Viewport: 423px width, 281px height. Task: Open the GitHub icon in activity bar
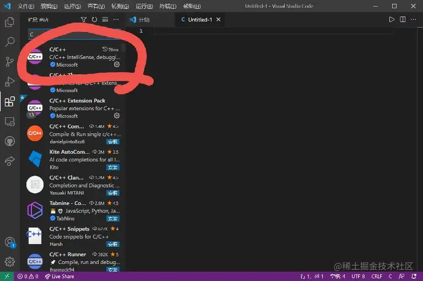click(10, 142)
